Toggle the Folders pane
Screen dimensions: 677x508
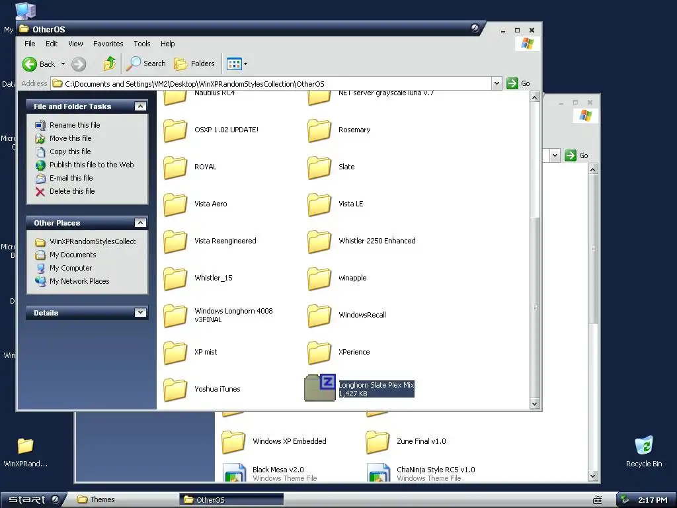[194, 63]
